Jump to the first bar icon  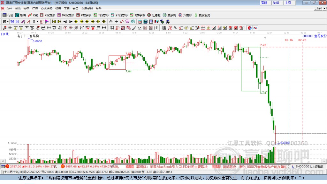tap(54, 22)
